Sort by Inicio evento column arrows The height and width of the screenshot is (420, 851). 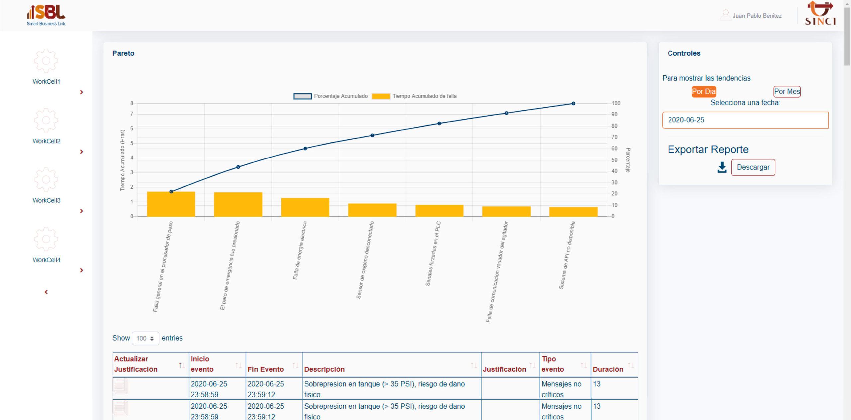tap(238, 366)
